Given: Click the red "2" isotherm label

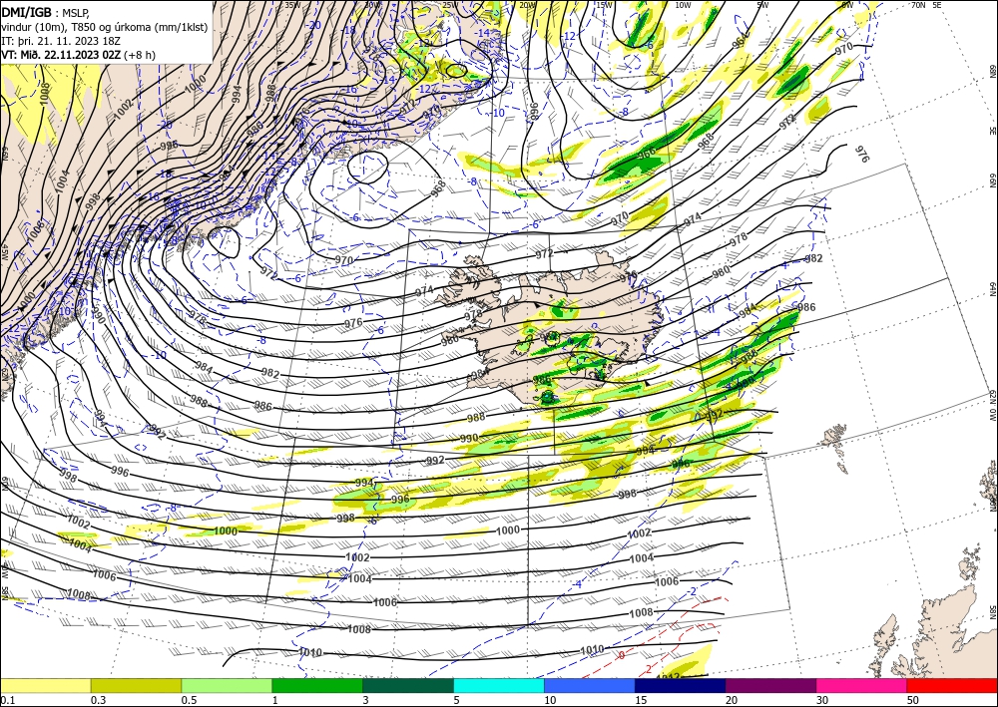Looking at the screenshot, I should point(648,668).
